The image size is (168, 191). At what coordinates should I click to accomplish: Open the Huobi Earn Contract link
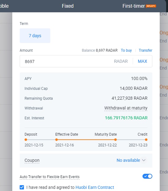pyautogui.click(x=95, y=187)
